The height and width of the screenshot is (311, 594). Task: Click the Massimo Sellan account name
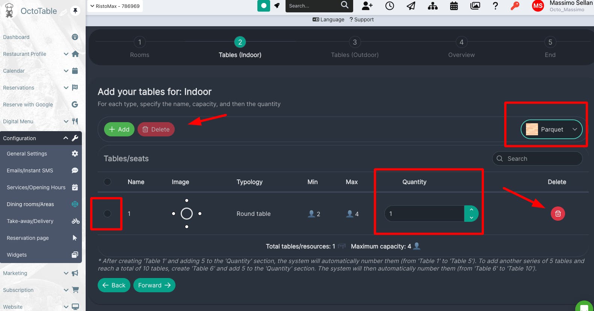tap(571, 3)
